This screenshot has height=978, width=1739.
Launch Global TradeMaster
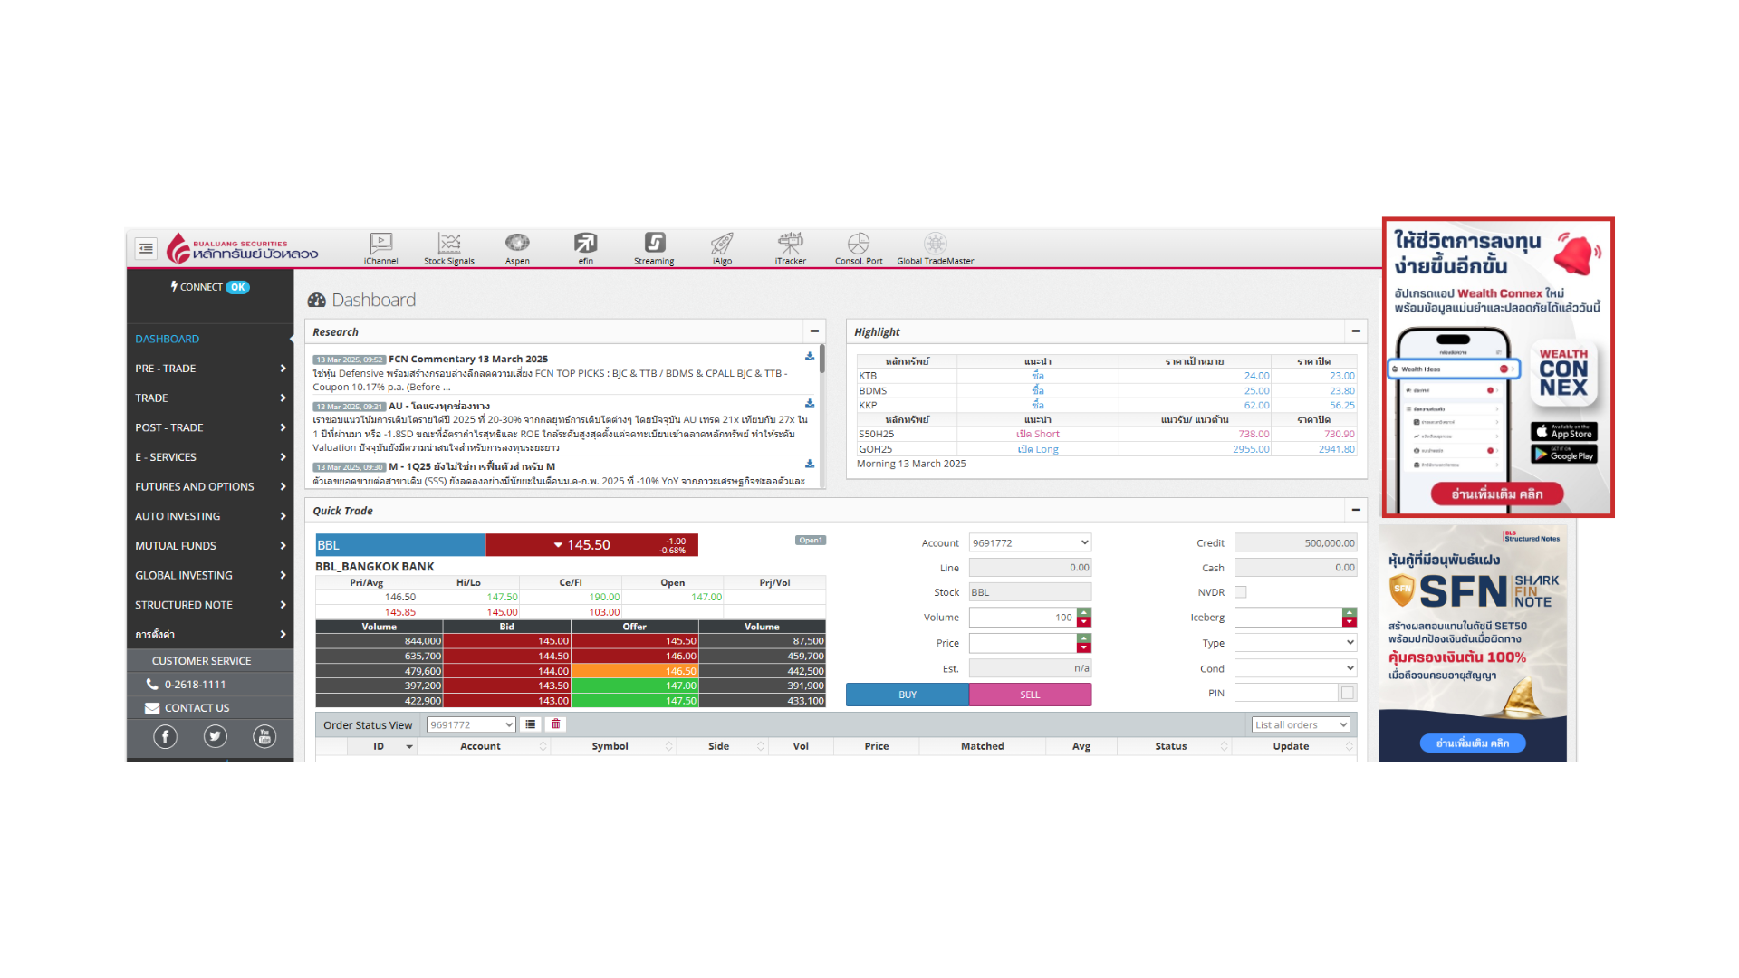tap(936, 247)
